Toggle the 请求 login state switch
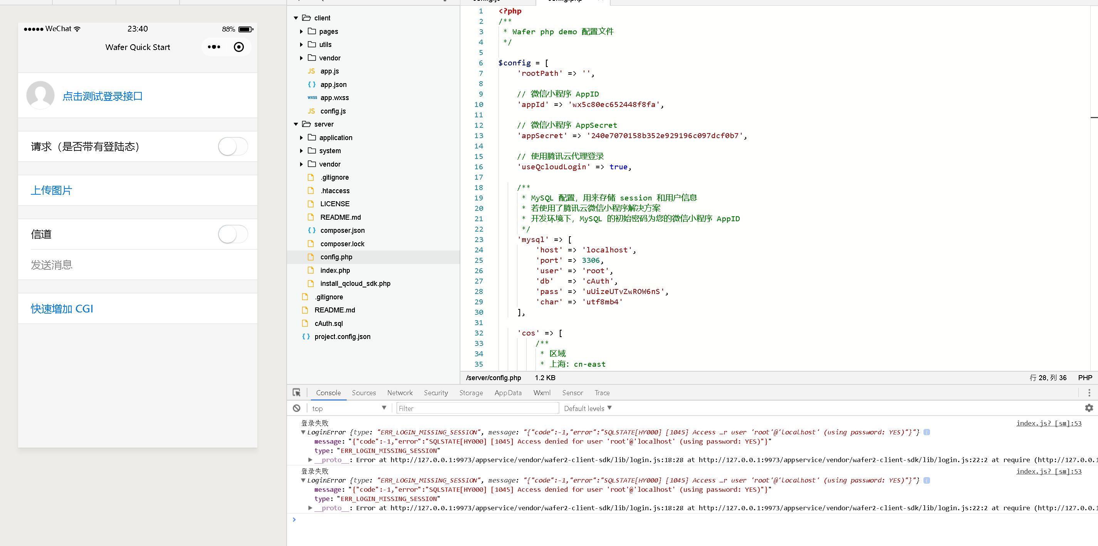Viewport: 1098px width, 546px height. click(x=233, y=146)
